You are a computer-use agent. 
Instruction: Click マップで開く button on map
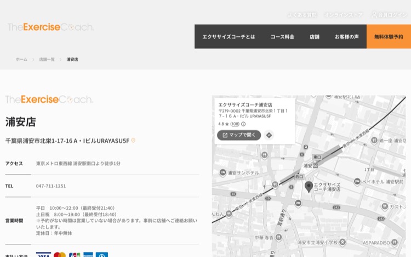pos(239,135)
